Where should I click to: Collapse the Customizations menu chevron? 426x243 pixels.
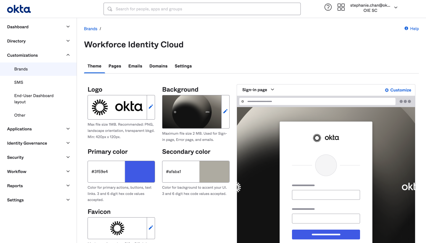click(68, 55)
